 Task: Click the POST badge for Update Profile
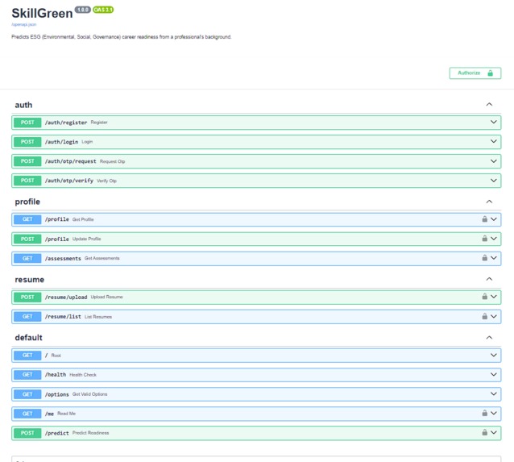(x=27, y=239)
